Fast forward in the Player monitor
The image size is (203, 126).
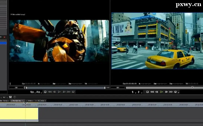pyautogui.click(x=69, y=92)
